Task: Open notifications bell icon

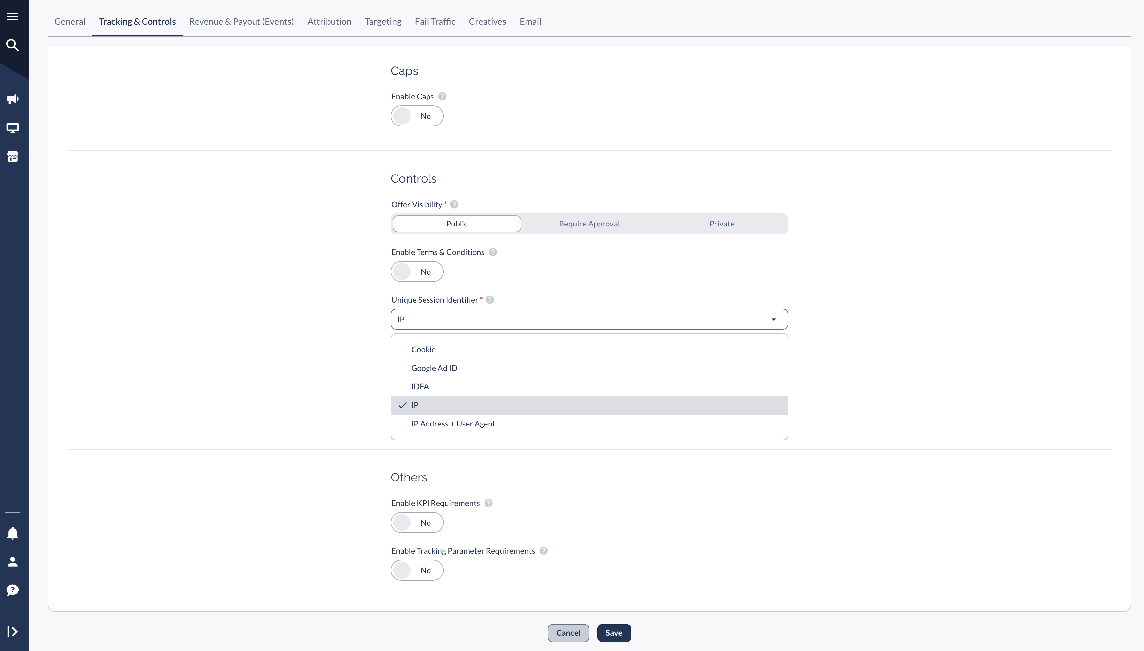Action: click(13, 533)
